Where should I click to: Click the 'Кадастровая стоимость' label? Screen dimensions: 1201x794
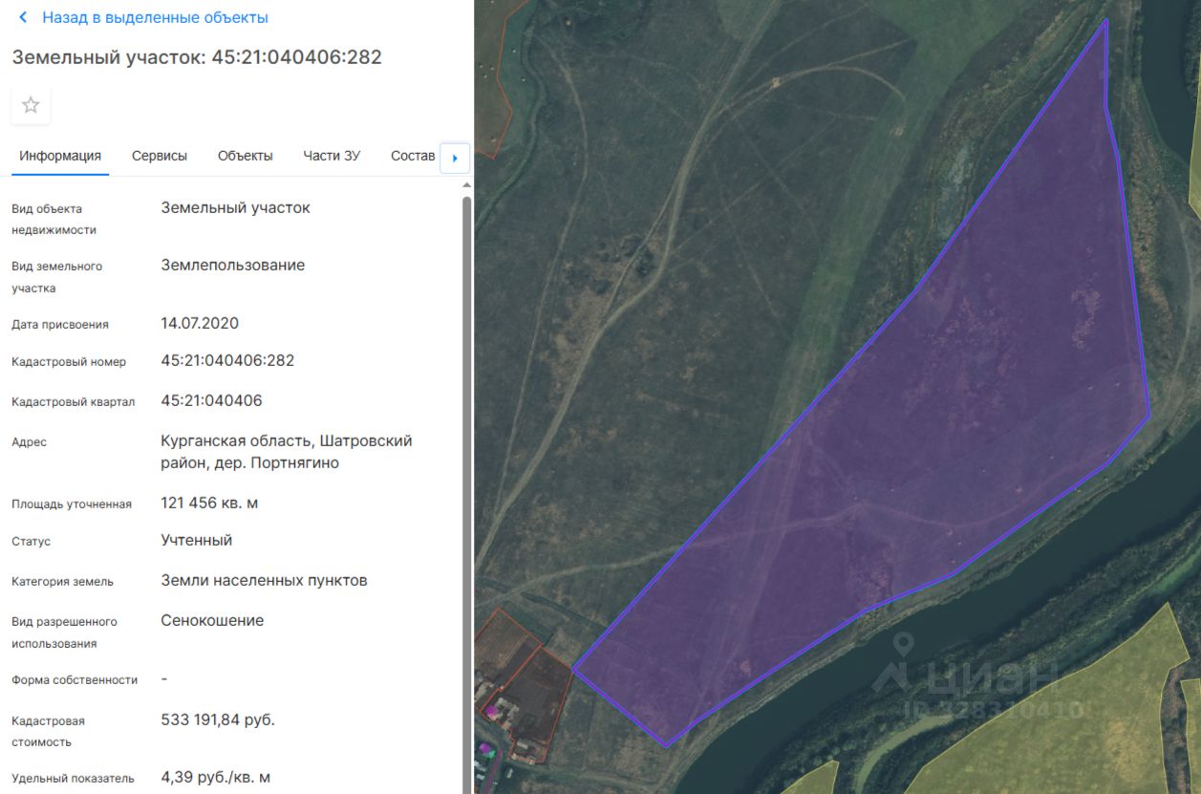pos(48,731)
